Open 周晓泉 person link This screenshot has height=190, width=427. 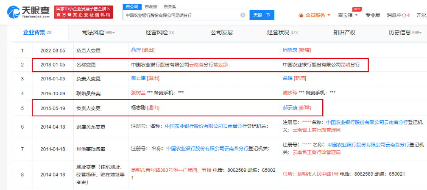click(x=290, y=50)
